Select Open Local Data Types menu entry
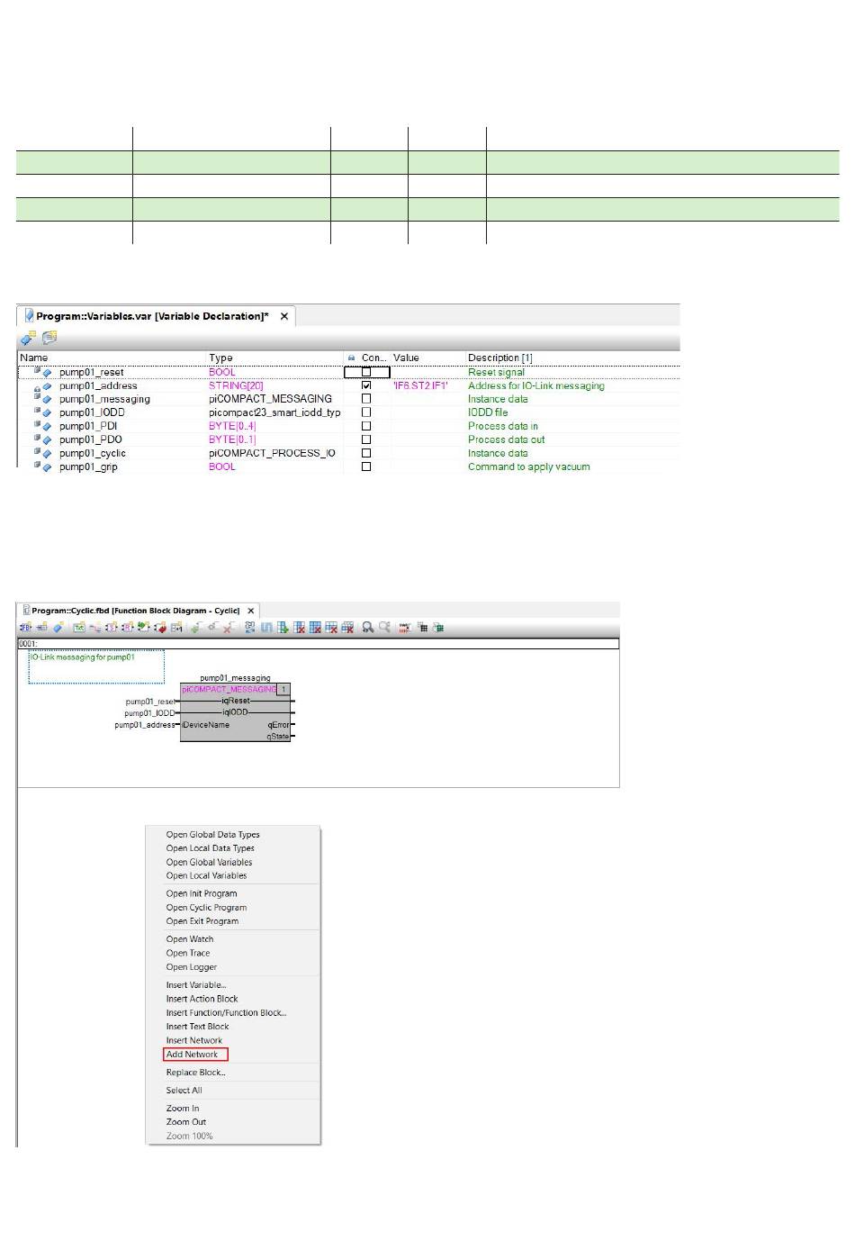This screenshot has width=855, height=1241. click(210, 848)
